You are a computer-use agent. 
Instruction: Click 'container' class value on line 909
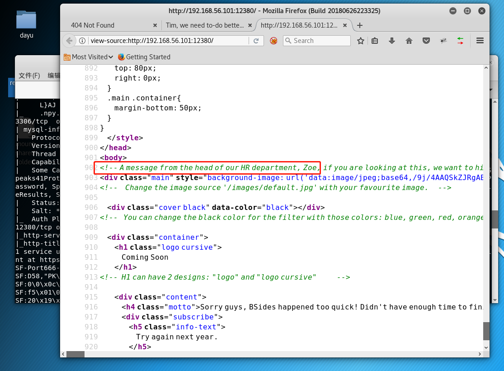[x=179, y=238]
